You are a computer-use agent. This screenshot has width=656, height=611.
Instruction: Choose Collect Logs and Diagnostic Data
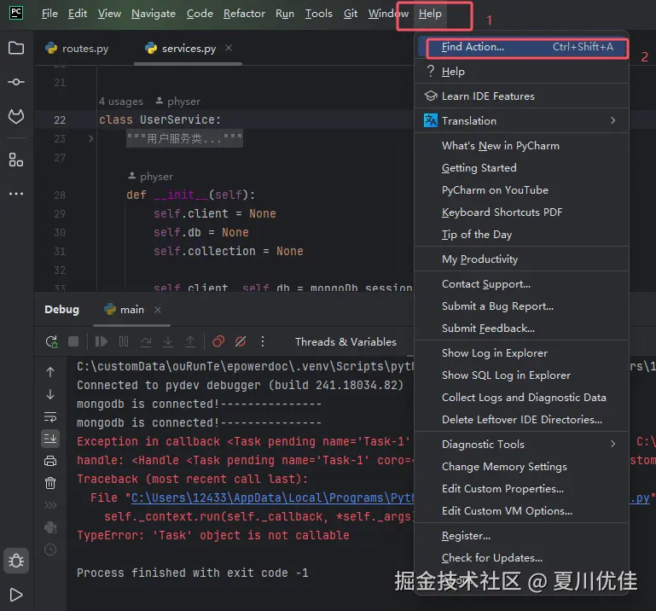(522, 397)
